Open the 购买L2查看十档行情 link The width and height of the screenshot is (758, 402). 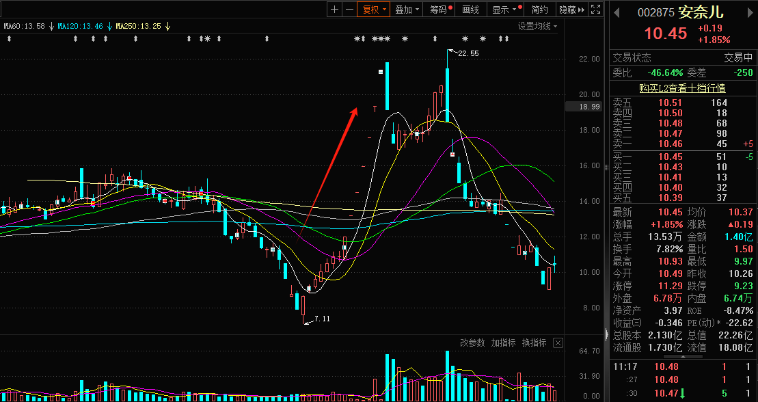click(682, 88)
